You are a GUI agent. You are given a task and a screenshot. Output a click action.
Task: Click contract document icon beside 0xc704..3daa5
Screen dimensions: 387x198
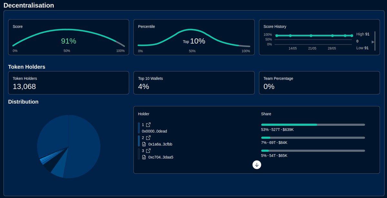144,157
